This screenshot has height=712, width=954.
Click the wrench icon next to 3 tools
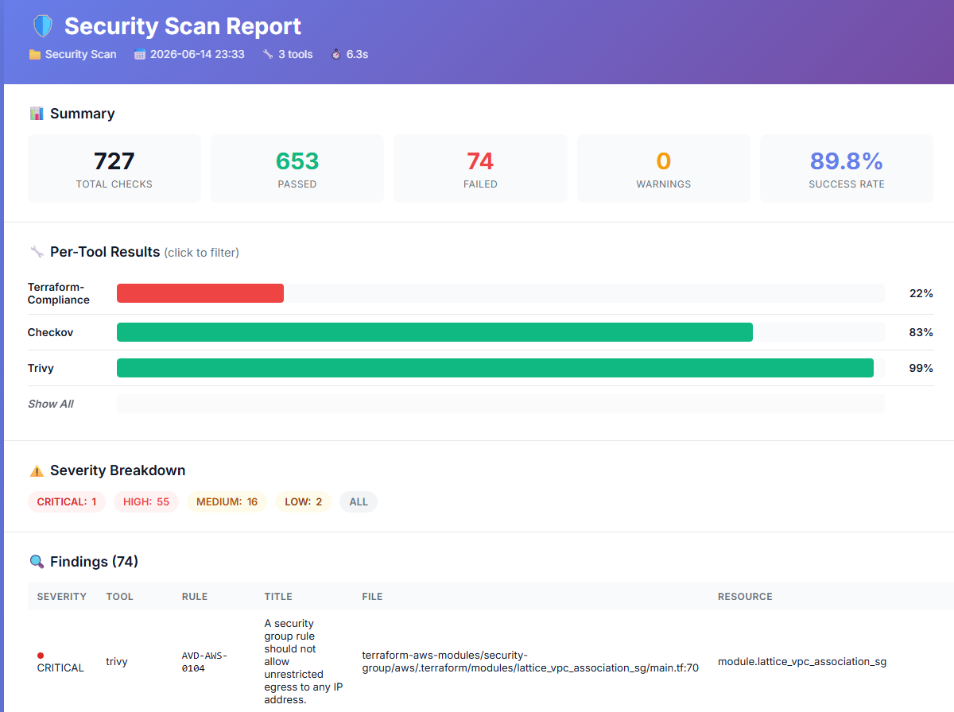[x=268, y=55]
